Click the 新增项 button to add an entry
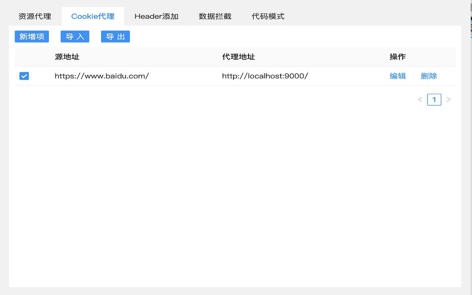This screenshot has width=472, height=295. (32, 37)
